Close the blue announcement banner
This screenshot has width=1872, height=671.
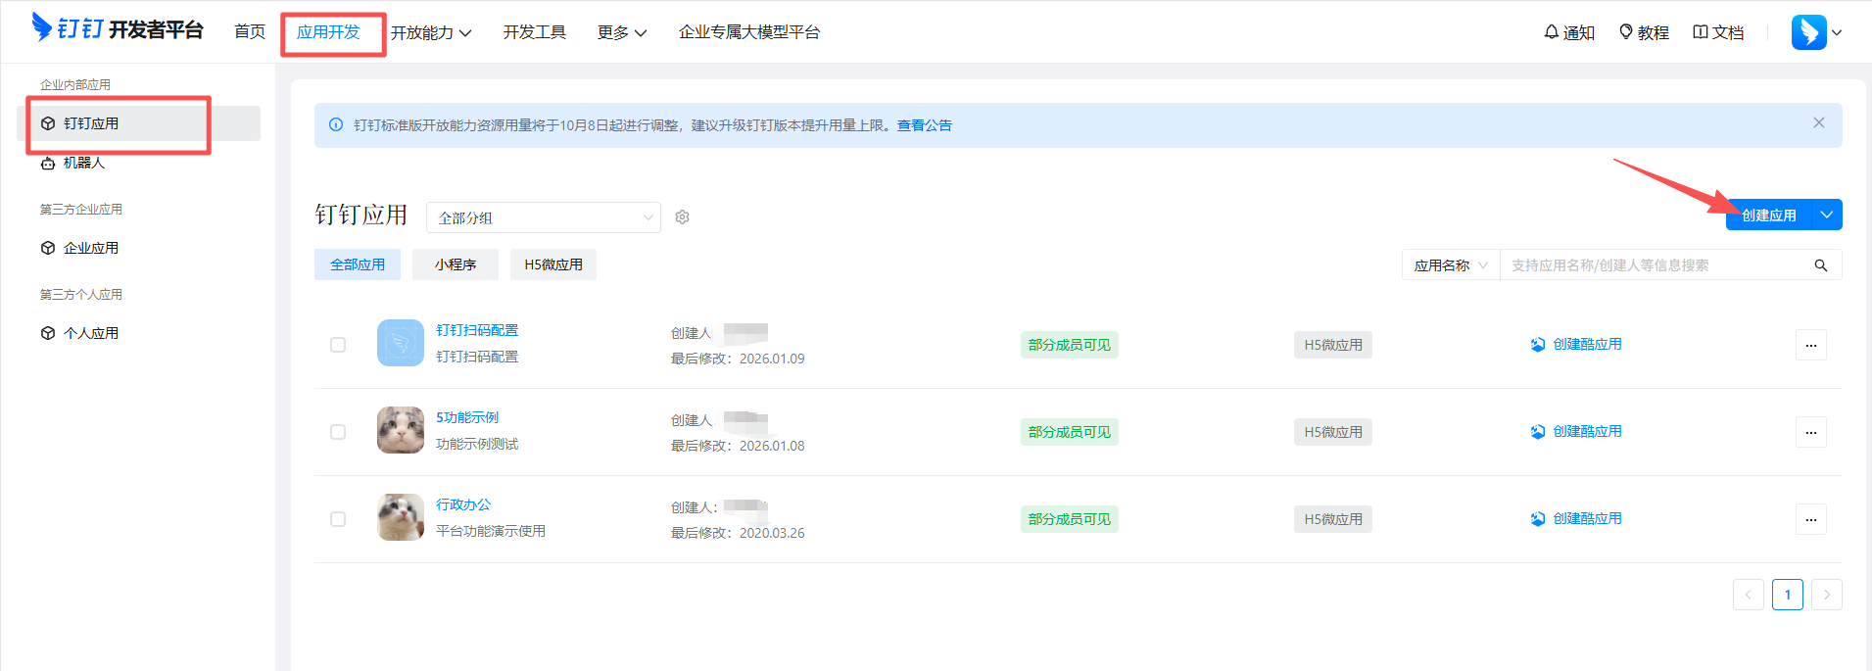point(1819,122)
